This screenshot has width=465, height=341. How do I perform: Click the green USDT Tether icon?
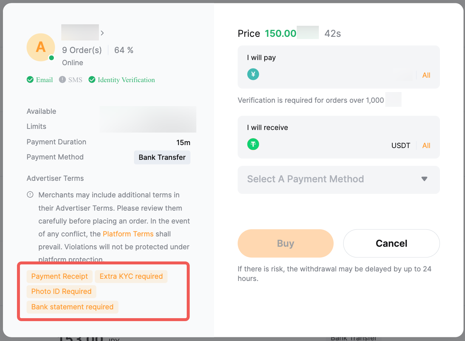(x=253, y=144)
